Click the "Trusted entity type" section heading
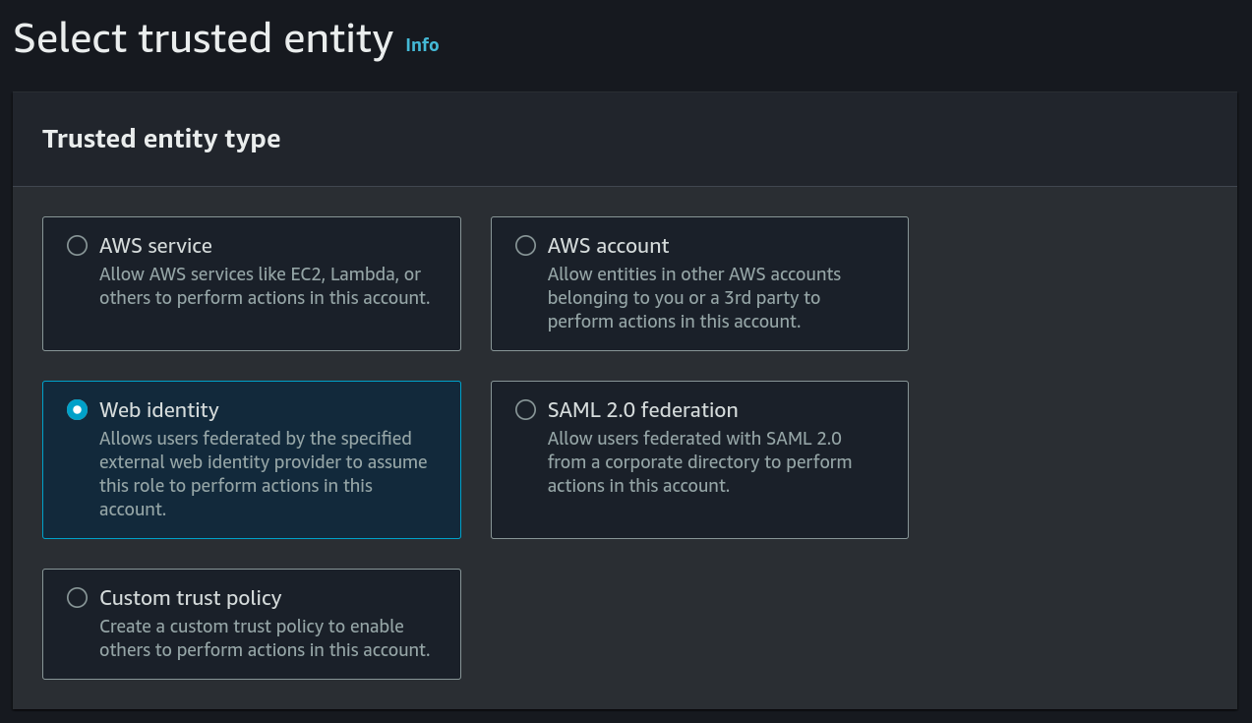The width and height of the screenshot is (1252, 723). click(161, 139)
